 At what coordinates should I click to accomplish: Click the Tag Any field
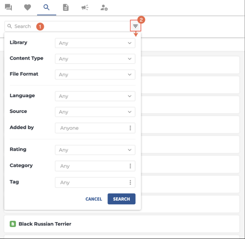(95, 183)
